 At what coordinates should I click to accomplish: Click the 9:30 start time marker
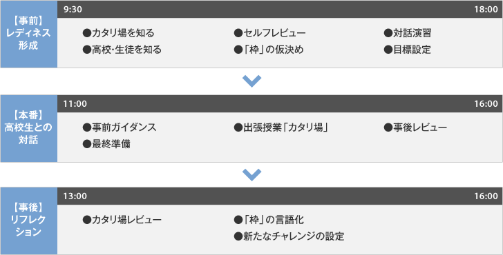click(73, 10)
